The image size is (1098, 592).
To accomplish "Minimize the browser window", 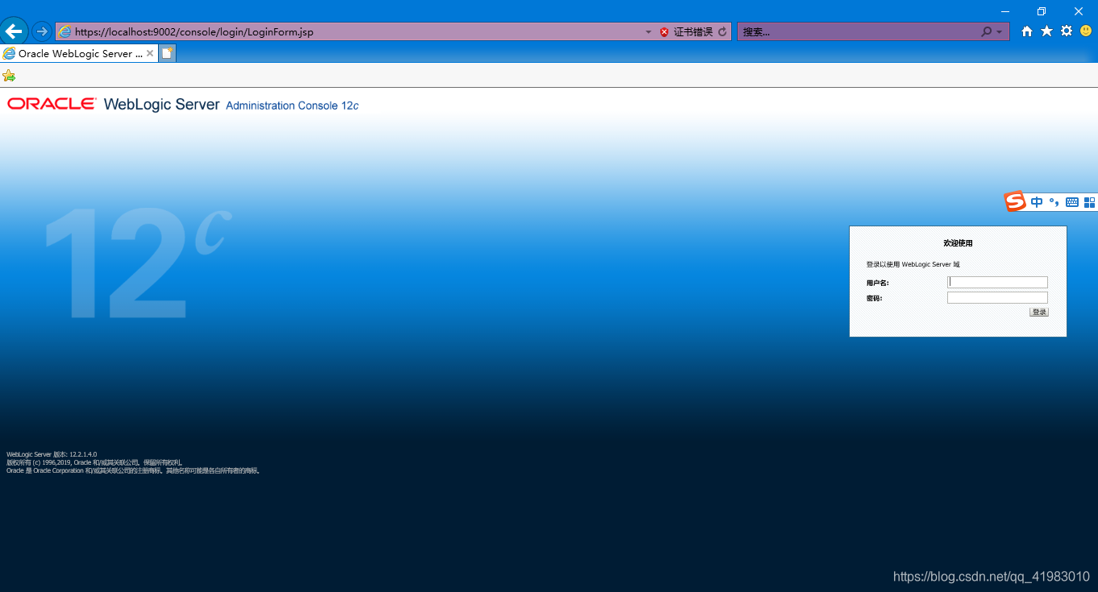I will [x=1005, y=11].
